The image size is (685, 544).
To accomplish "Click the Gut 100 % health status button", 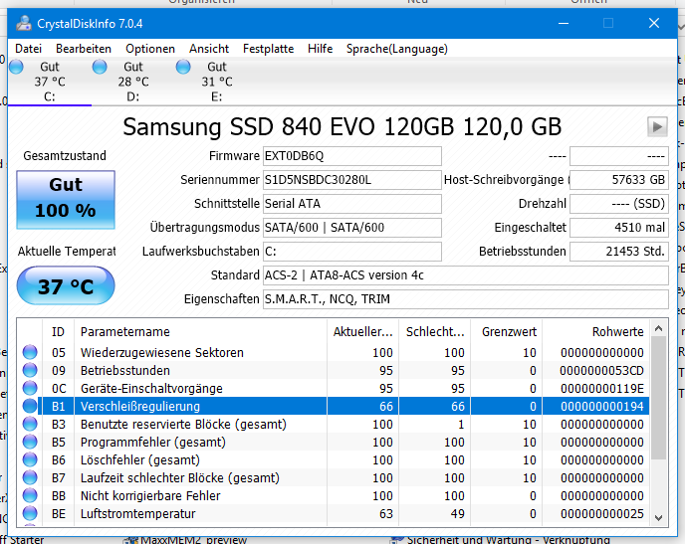I will coord(66,199).
